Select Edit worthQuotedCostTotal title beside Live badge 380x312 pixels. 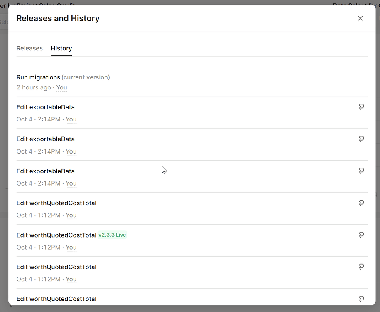click(x=56, y=235)
